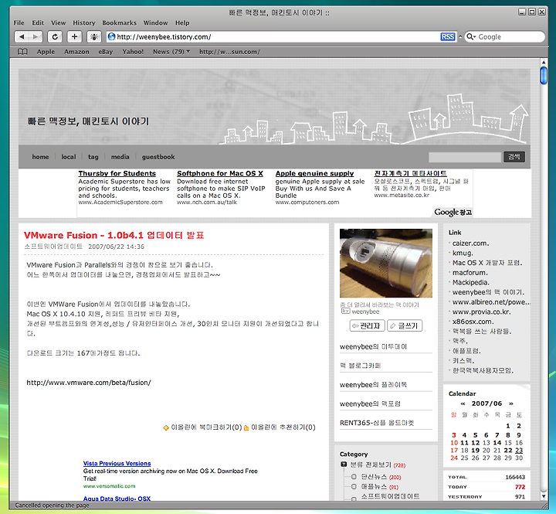Viewport: 556px width, 514px height.
Task: Open the kmug link
Action: click(x=463, y=253)
